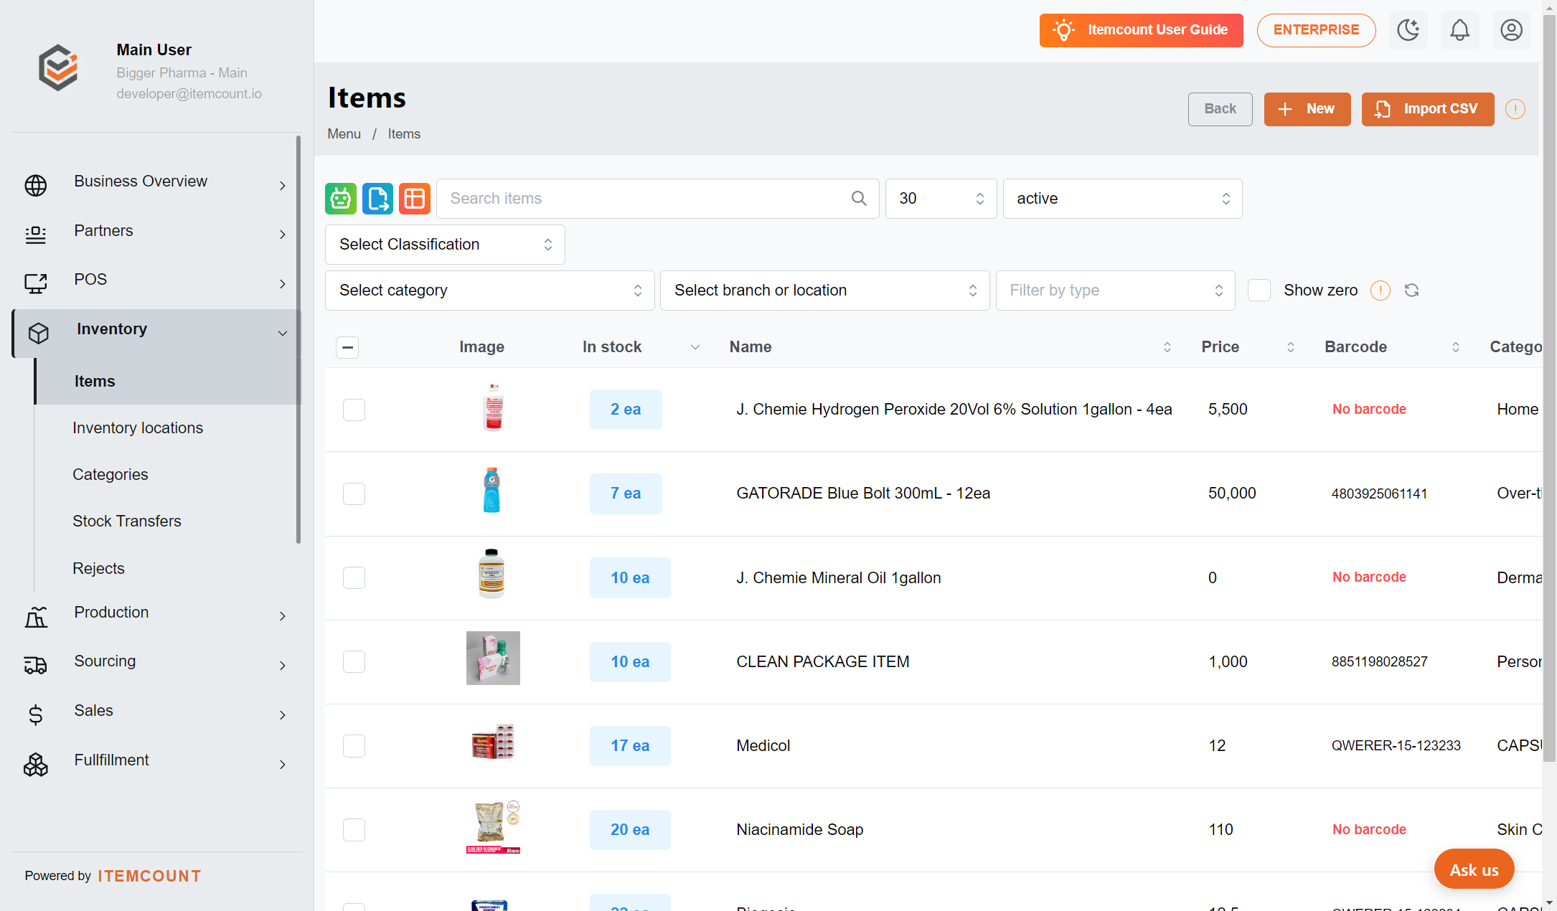The image size is (1557, 911).
Task: Select the GATORADE Blue Bolt row checkbox
Action: click(354, 494)
